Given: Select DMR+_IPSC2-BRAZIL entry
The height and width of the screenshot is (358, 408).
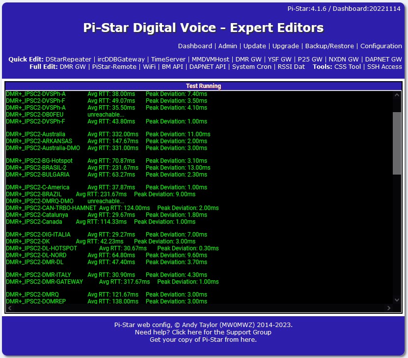Looking at the screenshot, I should (x=101, y=194).
